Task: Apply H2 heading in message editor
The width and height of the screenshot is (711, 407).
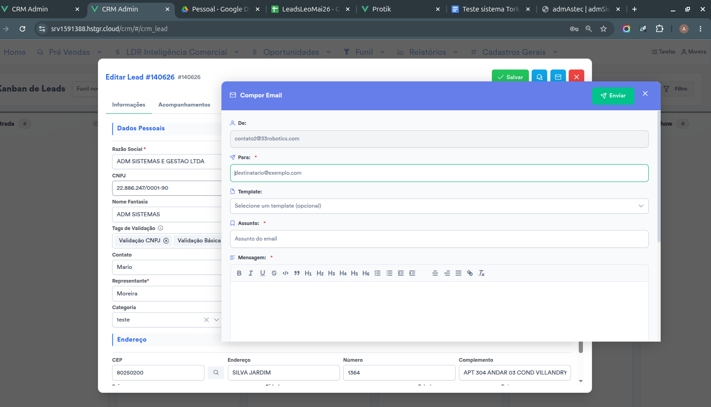Action: pos(320,273)
